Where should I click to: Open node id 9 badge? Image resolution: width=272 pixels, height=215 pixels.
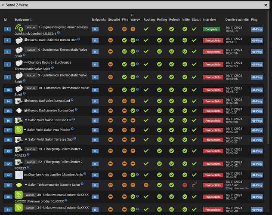(x=7, y=77)
